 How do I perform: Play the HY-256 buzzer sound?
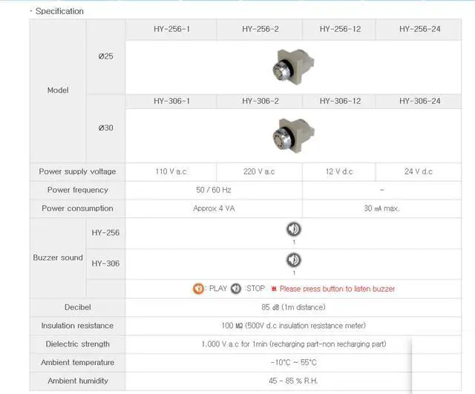[x=294, y=229]
